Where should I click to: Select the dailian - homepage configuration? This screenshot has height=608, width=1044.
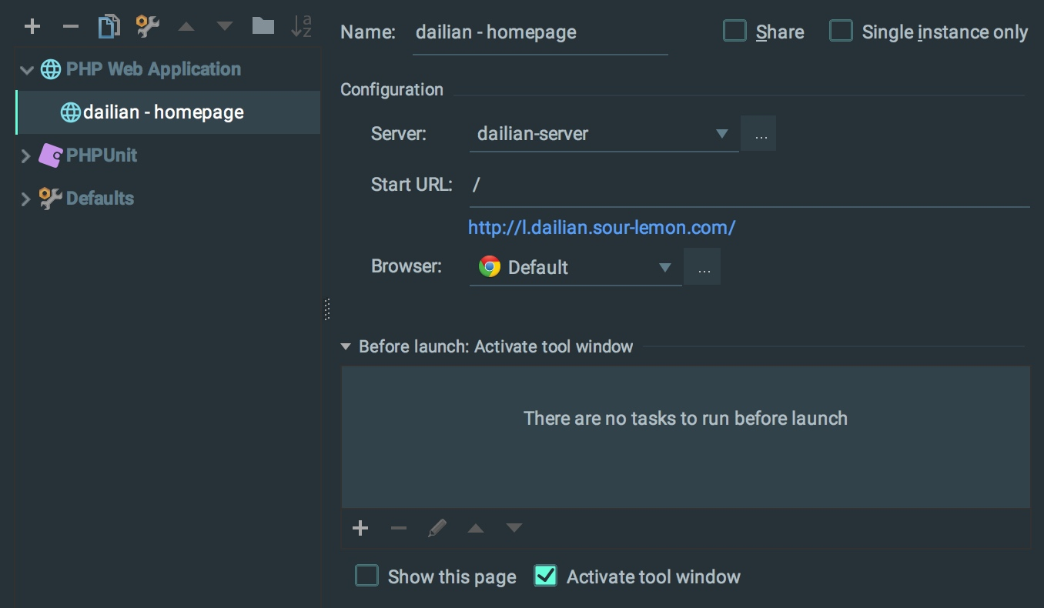click(x=168, y=112)
